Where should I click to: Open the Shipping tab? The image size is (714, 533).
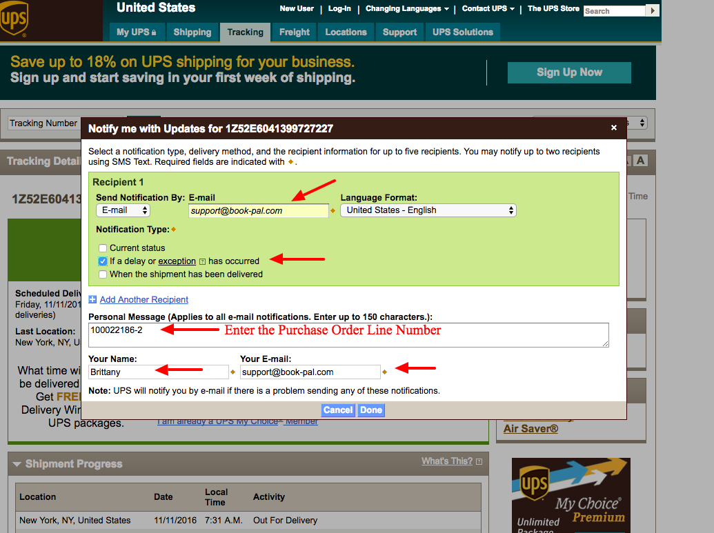tap(192, 32)
